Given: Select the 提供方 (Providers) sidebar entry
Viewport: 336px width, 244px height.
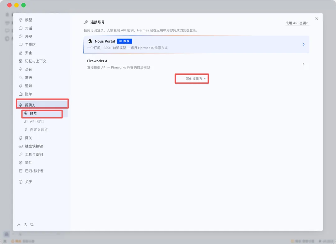Looking at the screenshot, I should click(42, 105).
